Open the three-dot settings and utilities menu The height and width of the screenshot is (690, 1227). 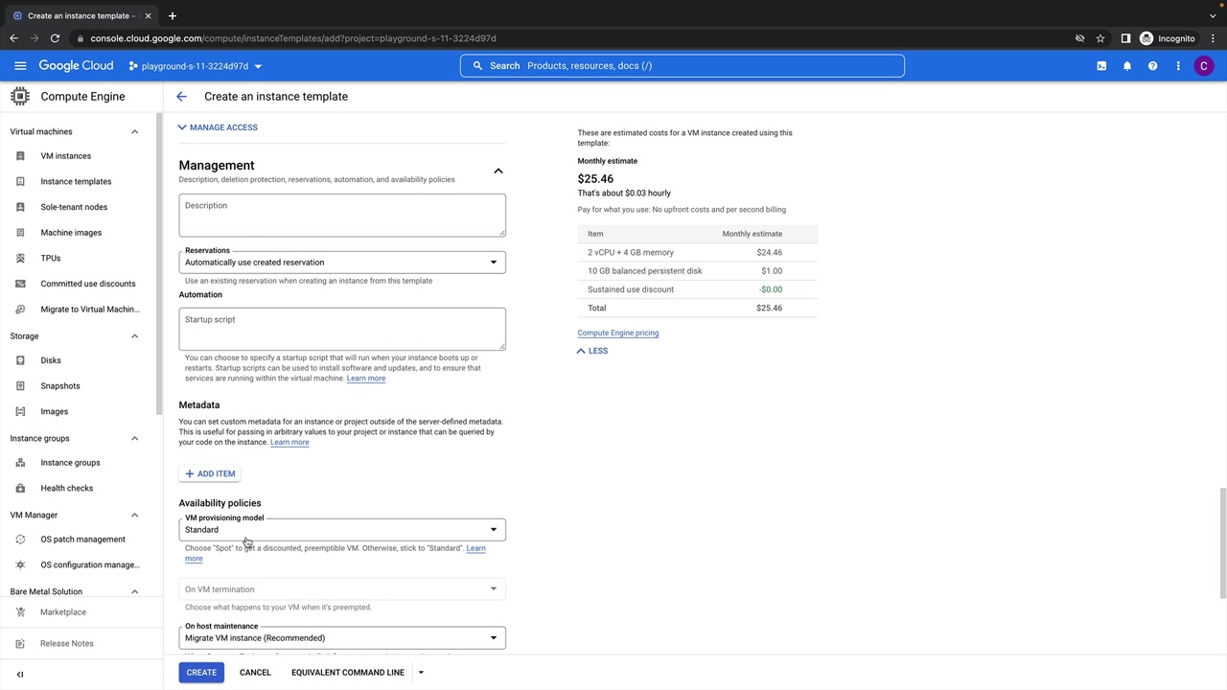pos(1178,66)
